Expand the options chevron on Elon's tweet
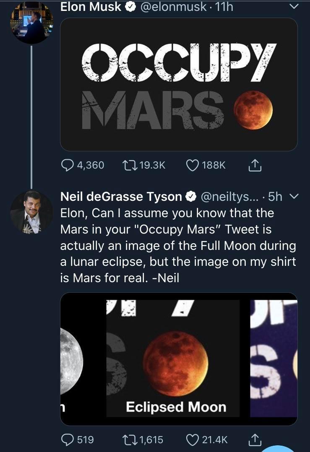This screenshot has height=452, width=310. click(294, 7)
